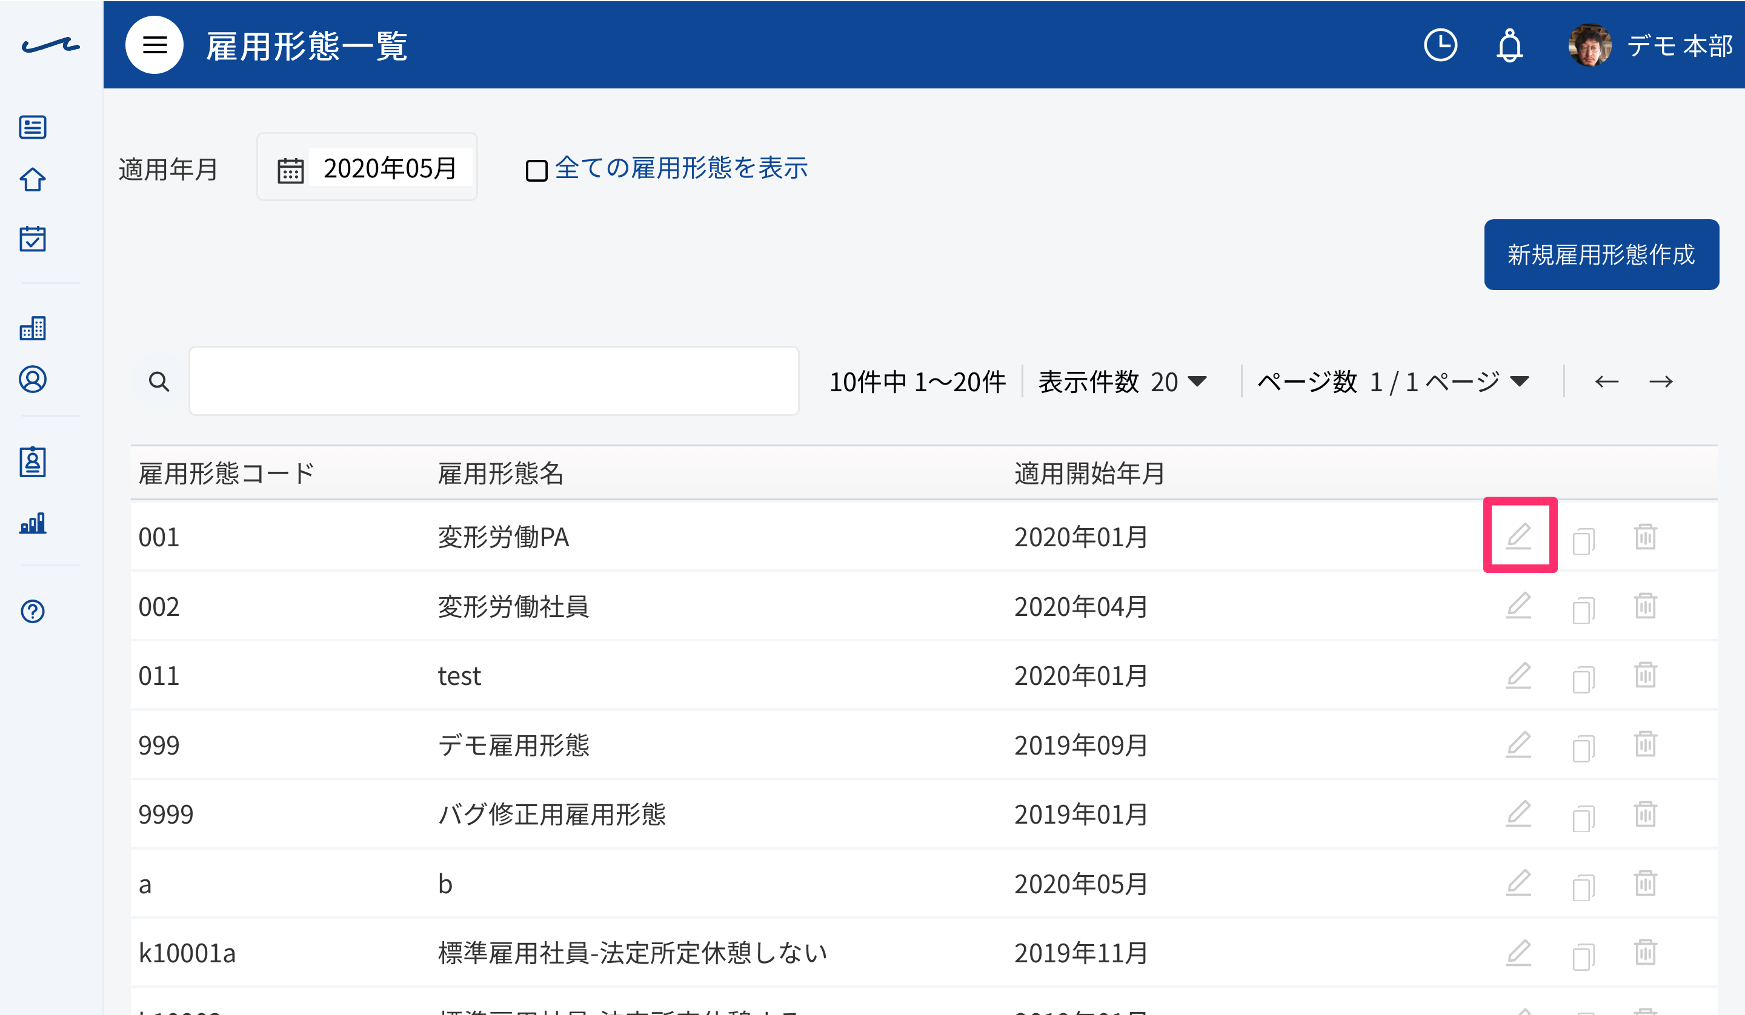The height and width of the screenshot is (1015, 1745).
Task: Edit the バグ修正用雇用形態 row
Action: pyautogui.click(x=1518, y=813)
